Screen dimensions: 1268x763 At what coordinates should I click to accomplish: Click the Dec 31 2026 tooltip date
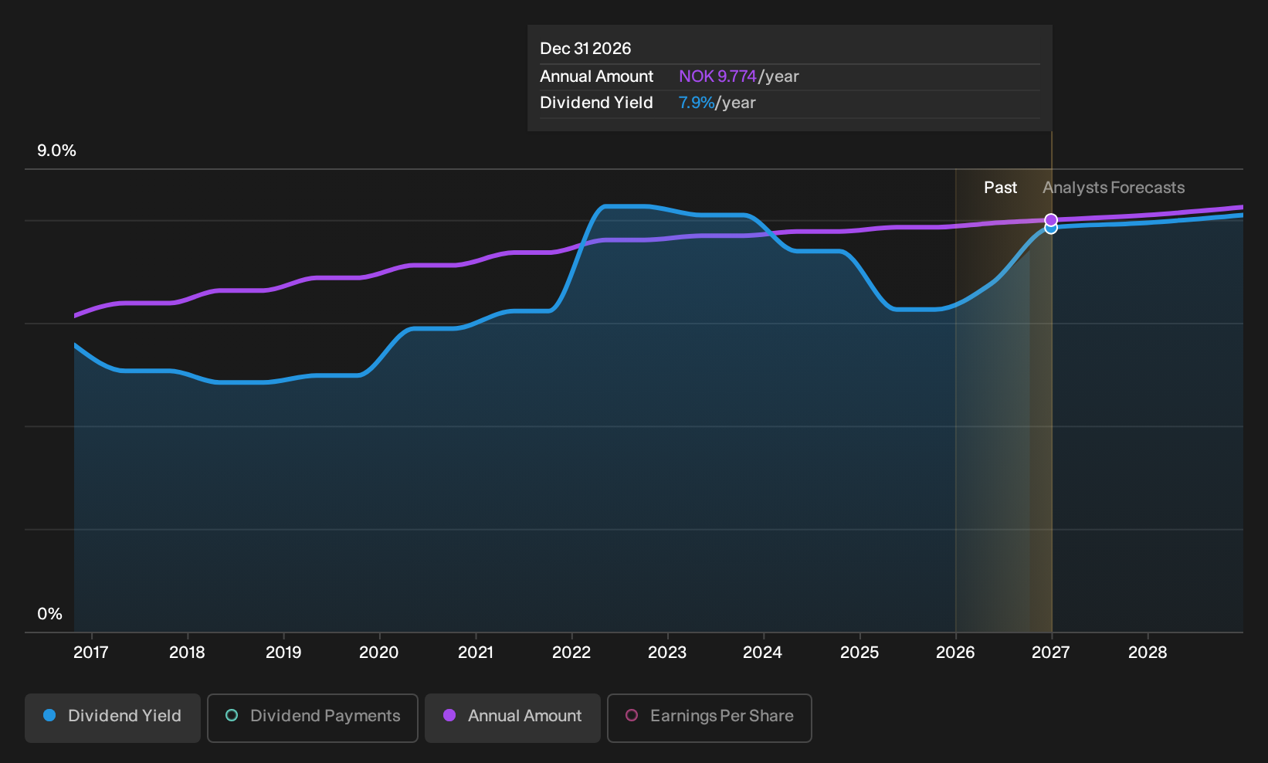click(585, 49)
